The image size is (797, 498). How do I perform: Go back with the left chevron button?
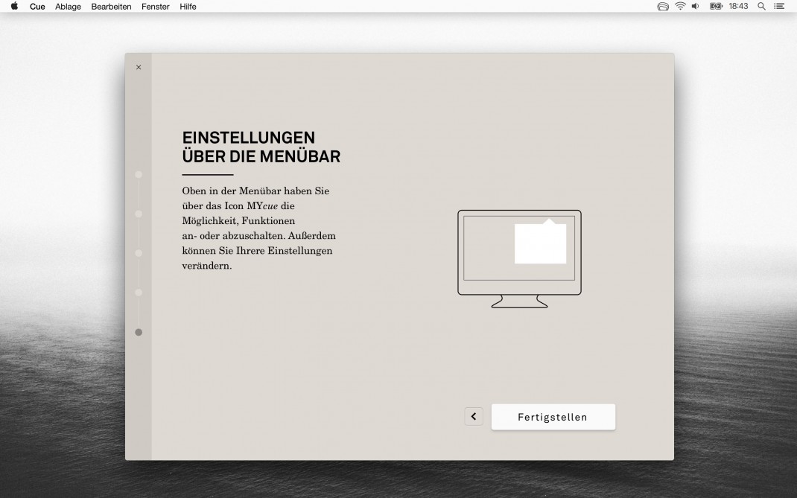coord(474,417)
